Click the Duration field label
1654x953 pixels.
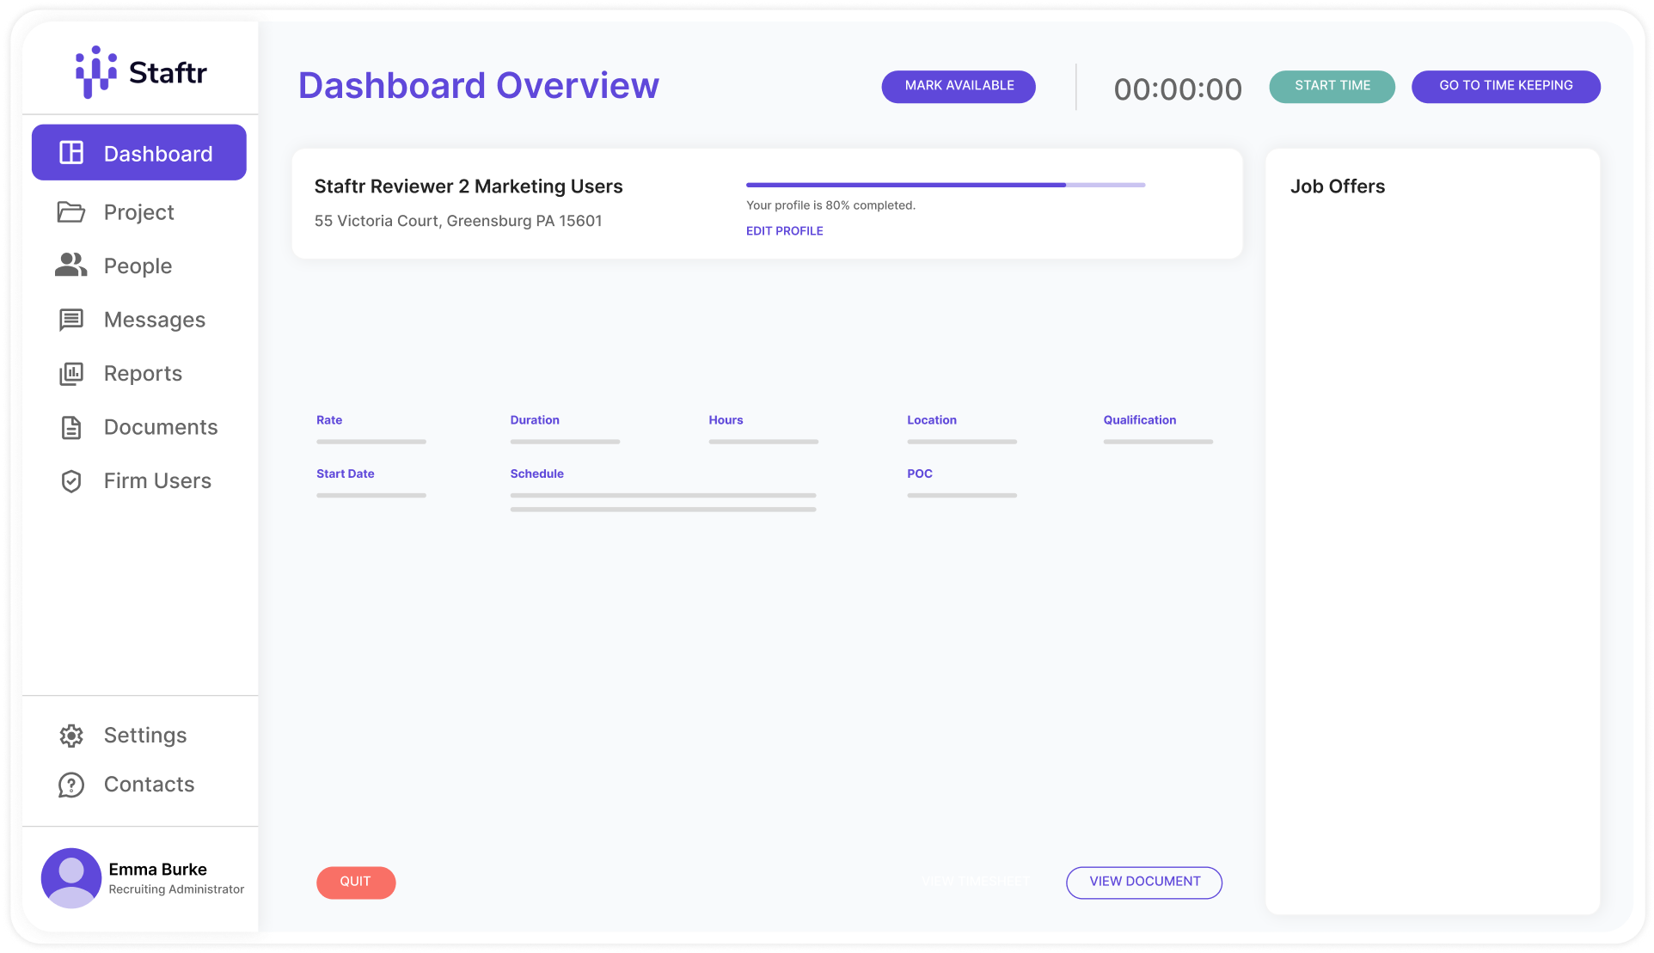coord(535,420)
